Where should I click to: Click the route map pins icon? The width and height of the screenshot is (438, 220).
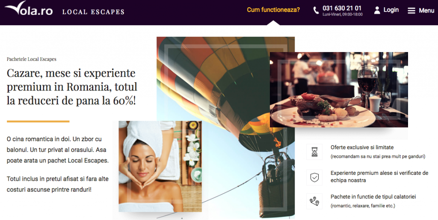pos(314,201)
